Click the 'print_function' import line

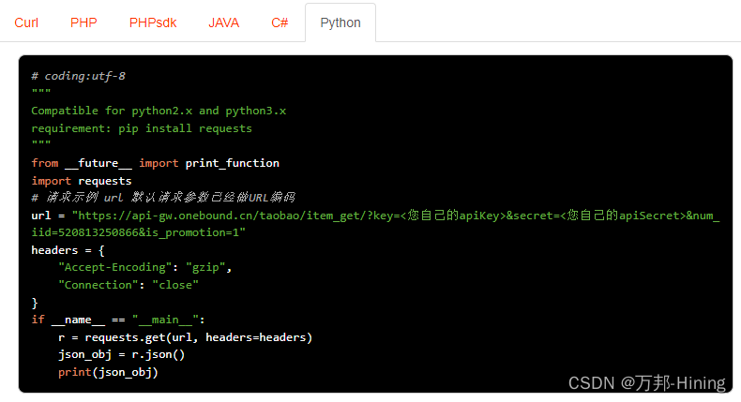click(x=155, y=163)
